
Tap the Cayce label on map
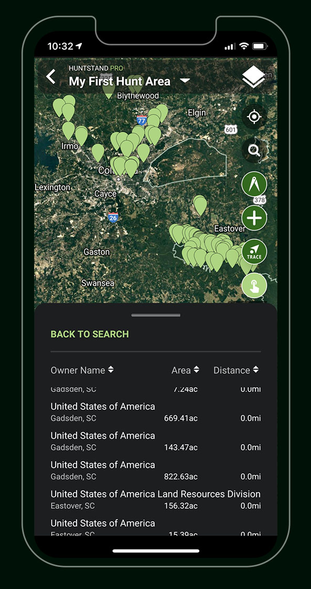pyautogui.click(x=105, y=194)
